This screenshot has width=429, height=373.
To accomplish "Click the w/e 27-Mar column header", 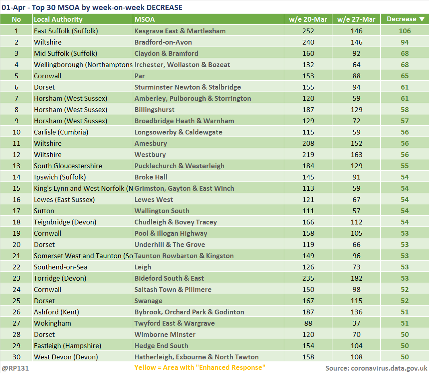I will 356,19.
